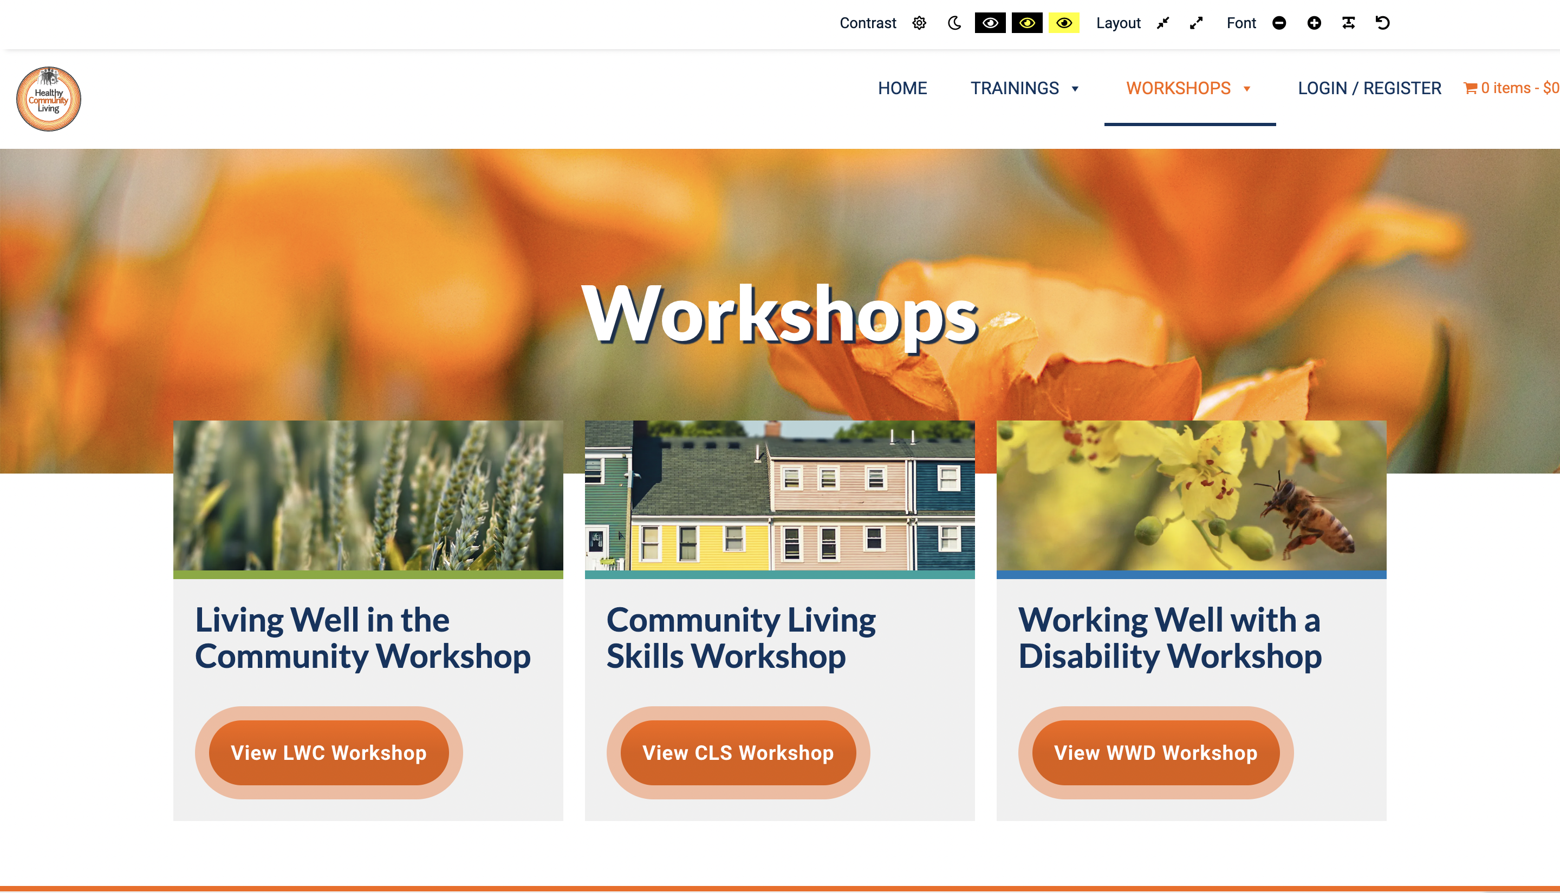Click View CLS Workshop button

(x=737, y=753)
